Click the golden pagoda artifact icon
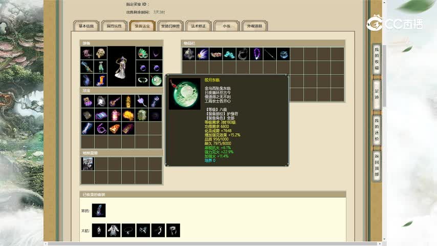Viewport: 437px width, 246px height. (x=128, y=101)
